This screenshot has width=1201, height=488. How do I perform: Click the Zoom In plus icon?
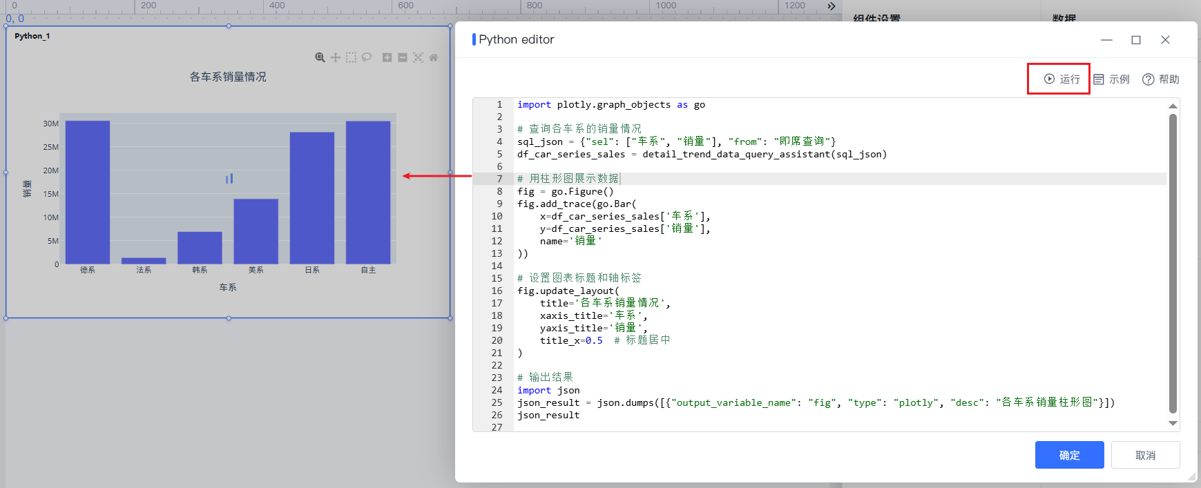pyautogui.click(x=387, y=57)
